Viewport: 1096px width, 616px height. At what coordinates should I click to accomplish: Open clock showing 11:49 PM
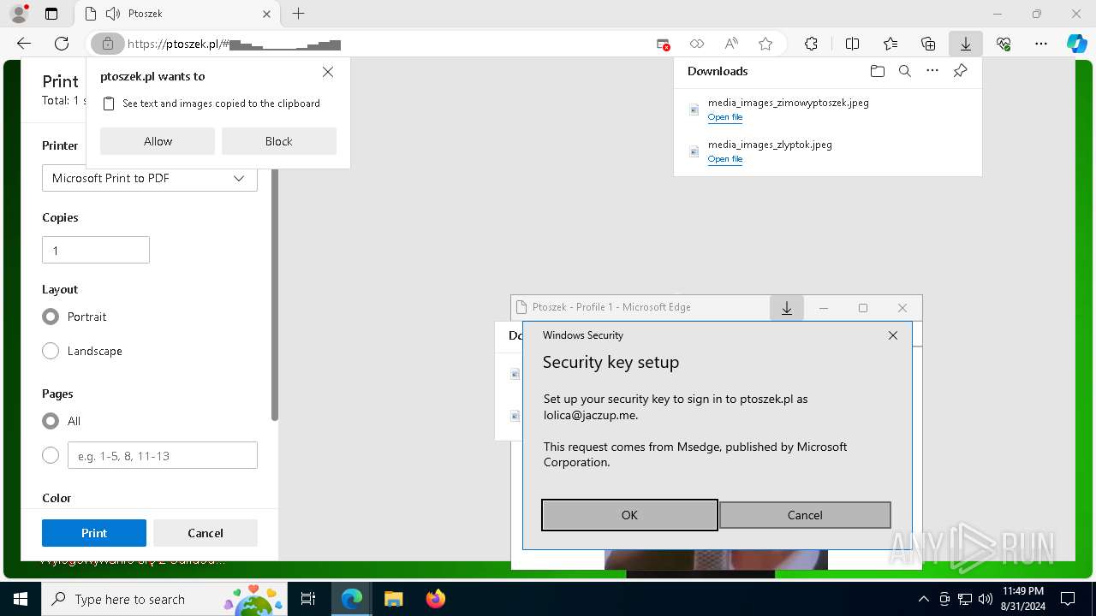pos(1022,599)
